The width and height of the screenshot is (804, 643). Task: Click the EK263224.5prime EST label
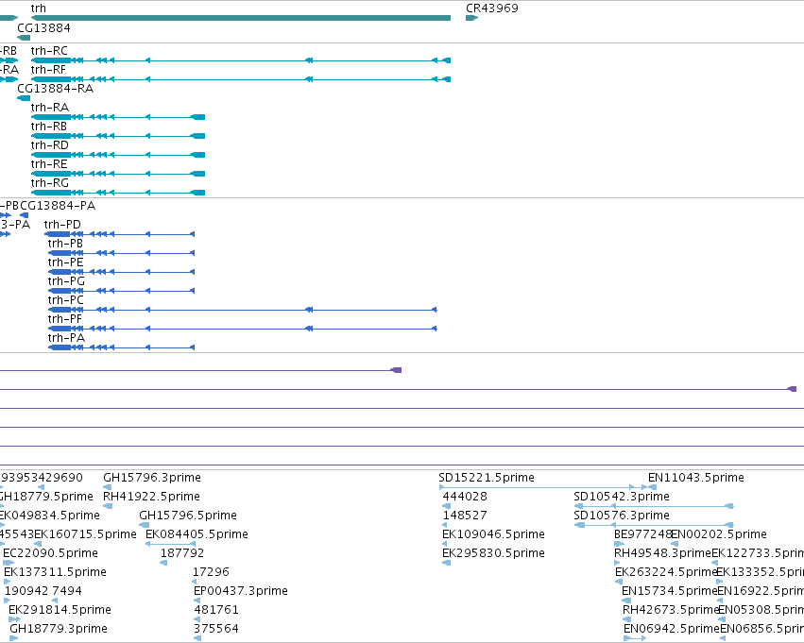(665, 572)
